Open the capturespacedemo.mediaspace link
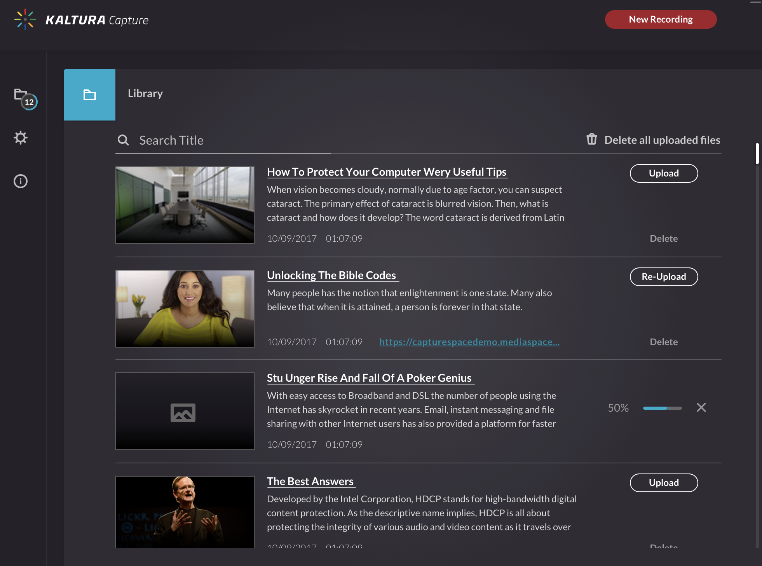The image size is (762, 566). point(469,342)
